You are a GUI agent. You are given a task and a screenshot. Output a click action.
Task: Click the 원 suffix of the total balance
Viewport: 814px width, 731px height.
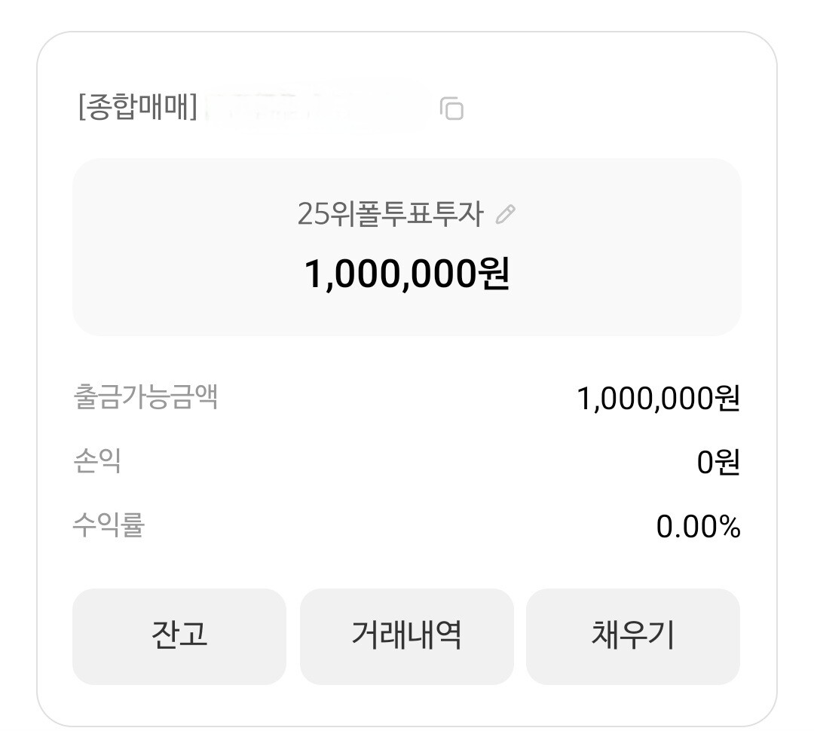(x=494, y=273)
